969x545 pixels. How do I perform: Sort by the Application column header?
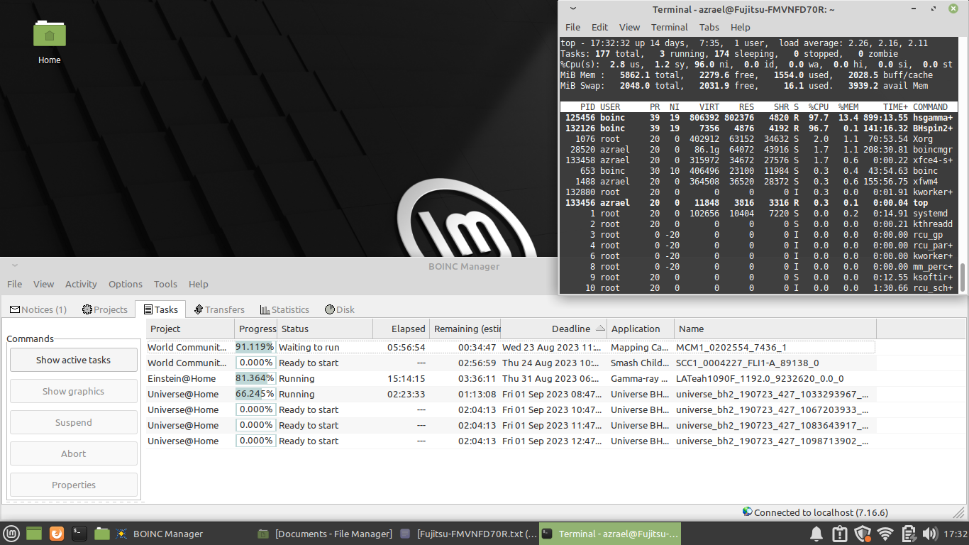(x=641, y=329)
